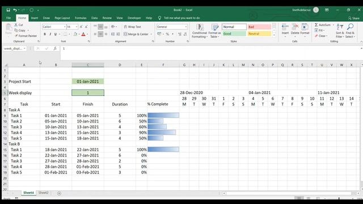363x204 pixels.
Task: Open the Developer ribbon tab
Action: [134, 18]
